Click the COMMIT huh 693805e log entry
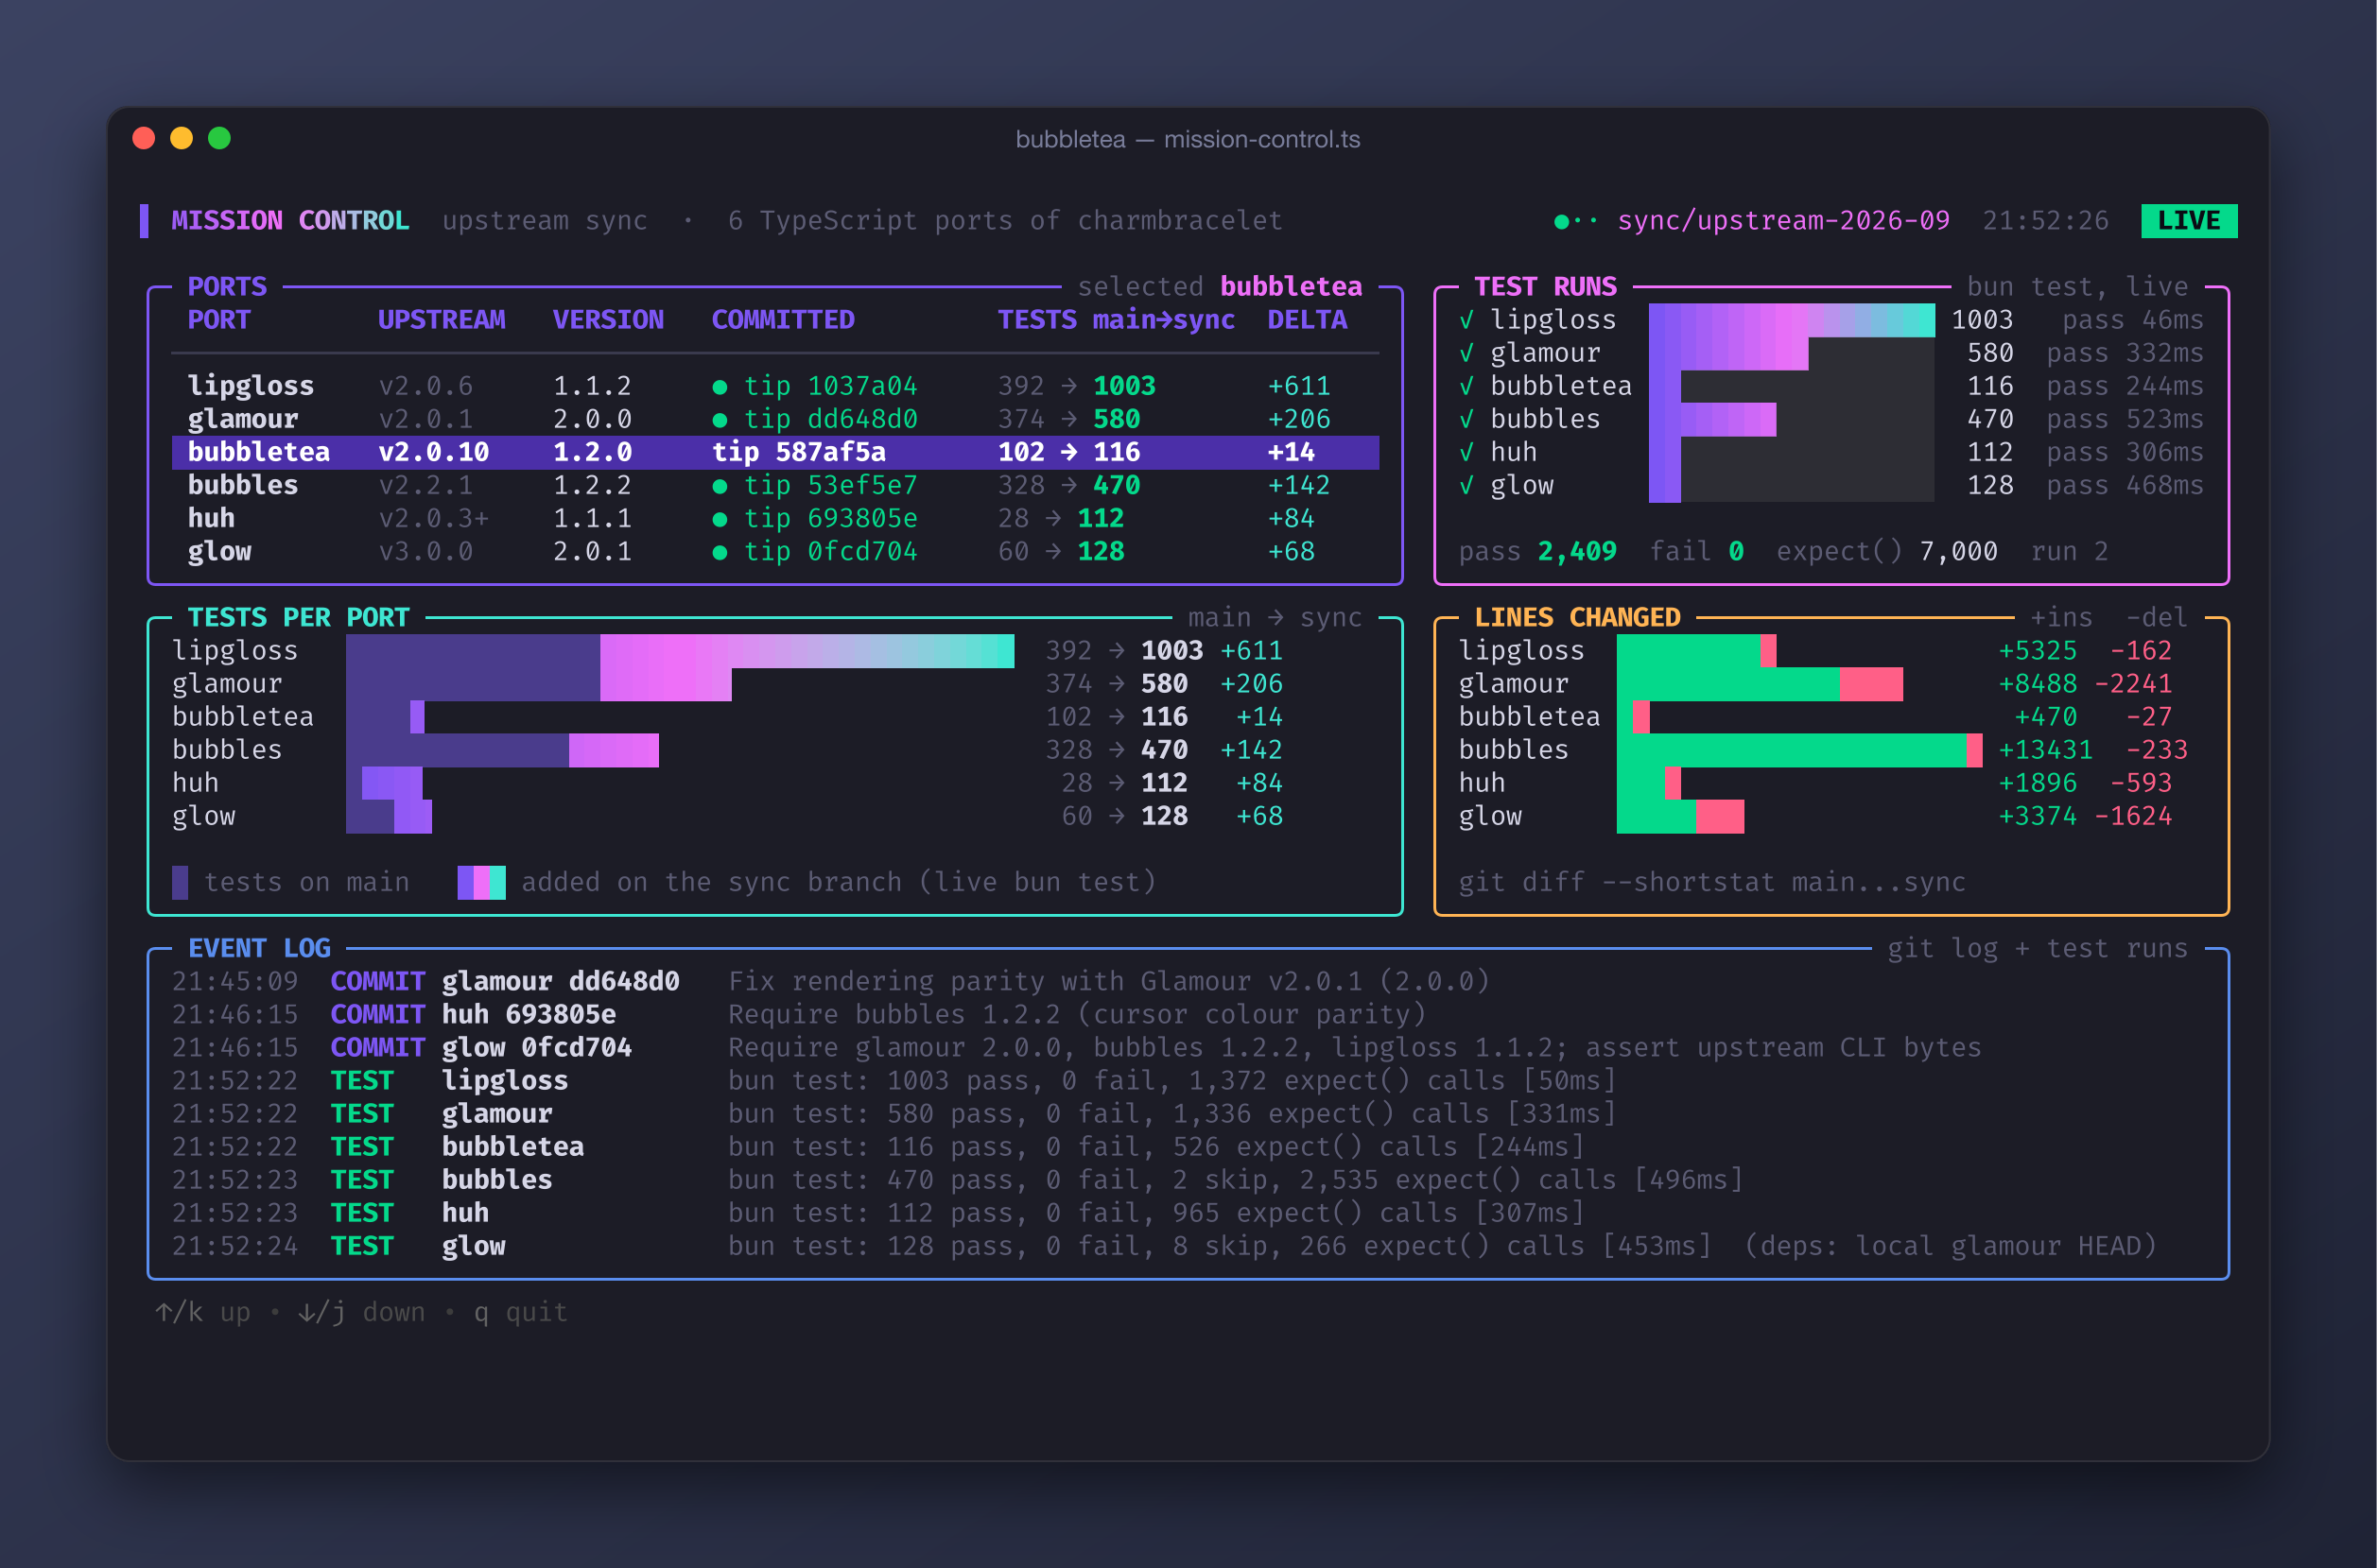 click(798, 1014)
